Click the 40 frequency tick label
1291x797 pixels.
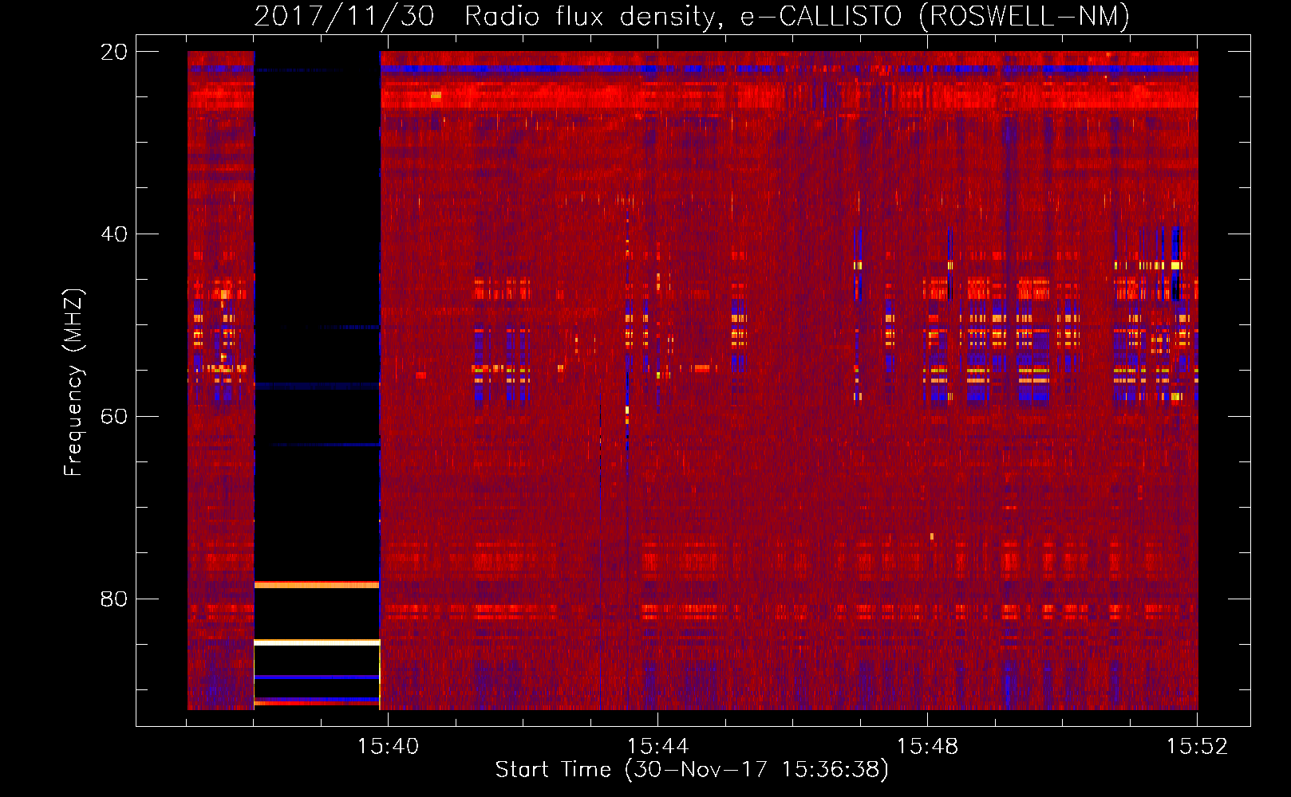[114, 234]
